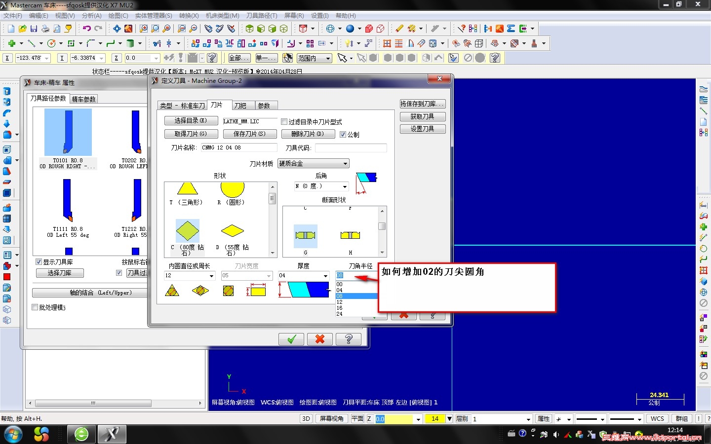
Task: Open the X coordinate dropdown
Action: 47,58
